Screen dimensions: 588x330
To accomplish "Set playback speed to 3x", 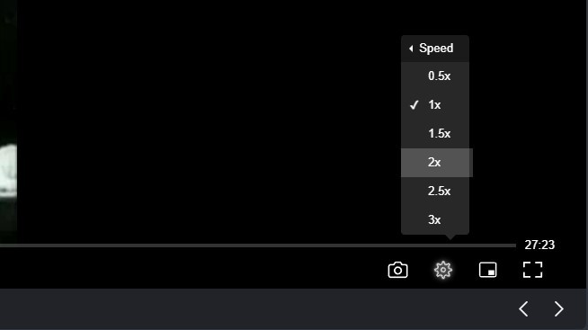I will 435,219.
